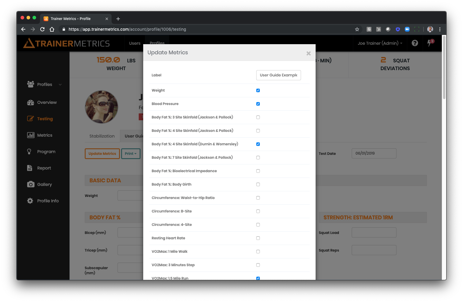Click the browser address bar URL
The image size is (463, 302).
click(127, 29)
